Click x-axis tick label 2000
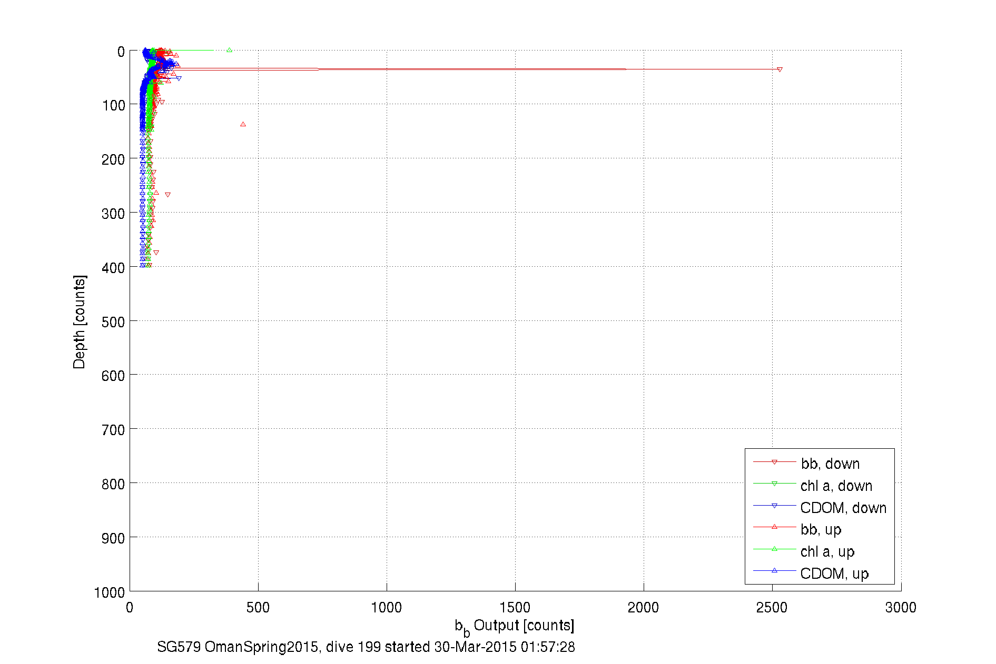 643,608
